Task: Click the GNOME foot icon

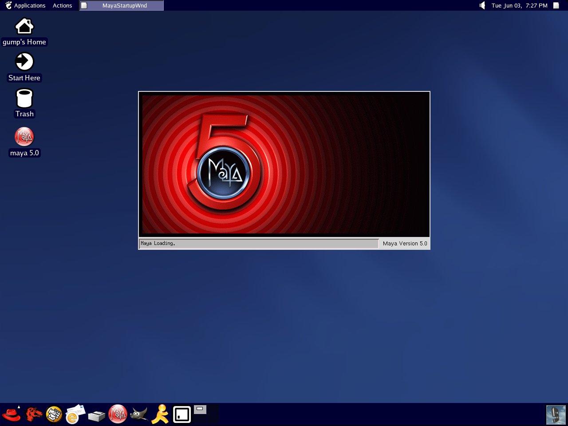Action: coord(8,5)
